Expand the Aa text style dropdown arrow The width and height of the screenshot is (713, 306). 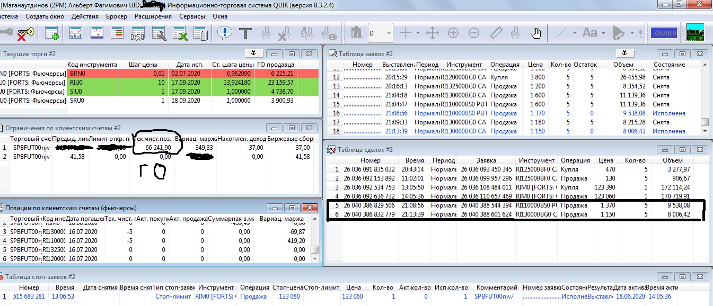pos(603,33)
